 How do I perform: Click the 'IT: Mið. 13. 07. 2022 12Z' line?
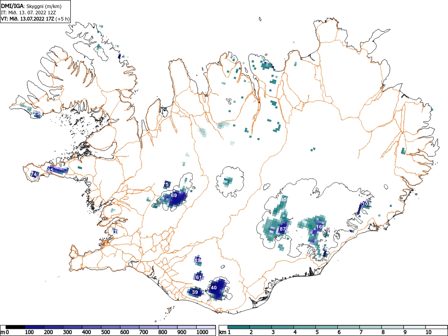tap(28, 13)
